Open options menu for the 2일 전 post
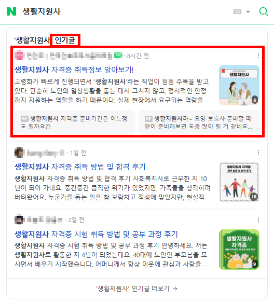Viewport: 274px width, 303px height. click(258, 220)
